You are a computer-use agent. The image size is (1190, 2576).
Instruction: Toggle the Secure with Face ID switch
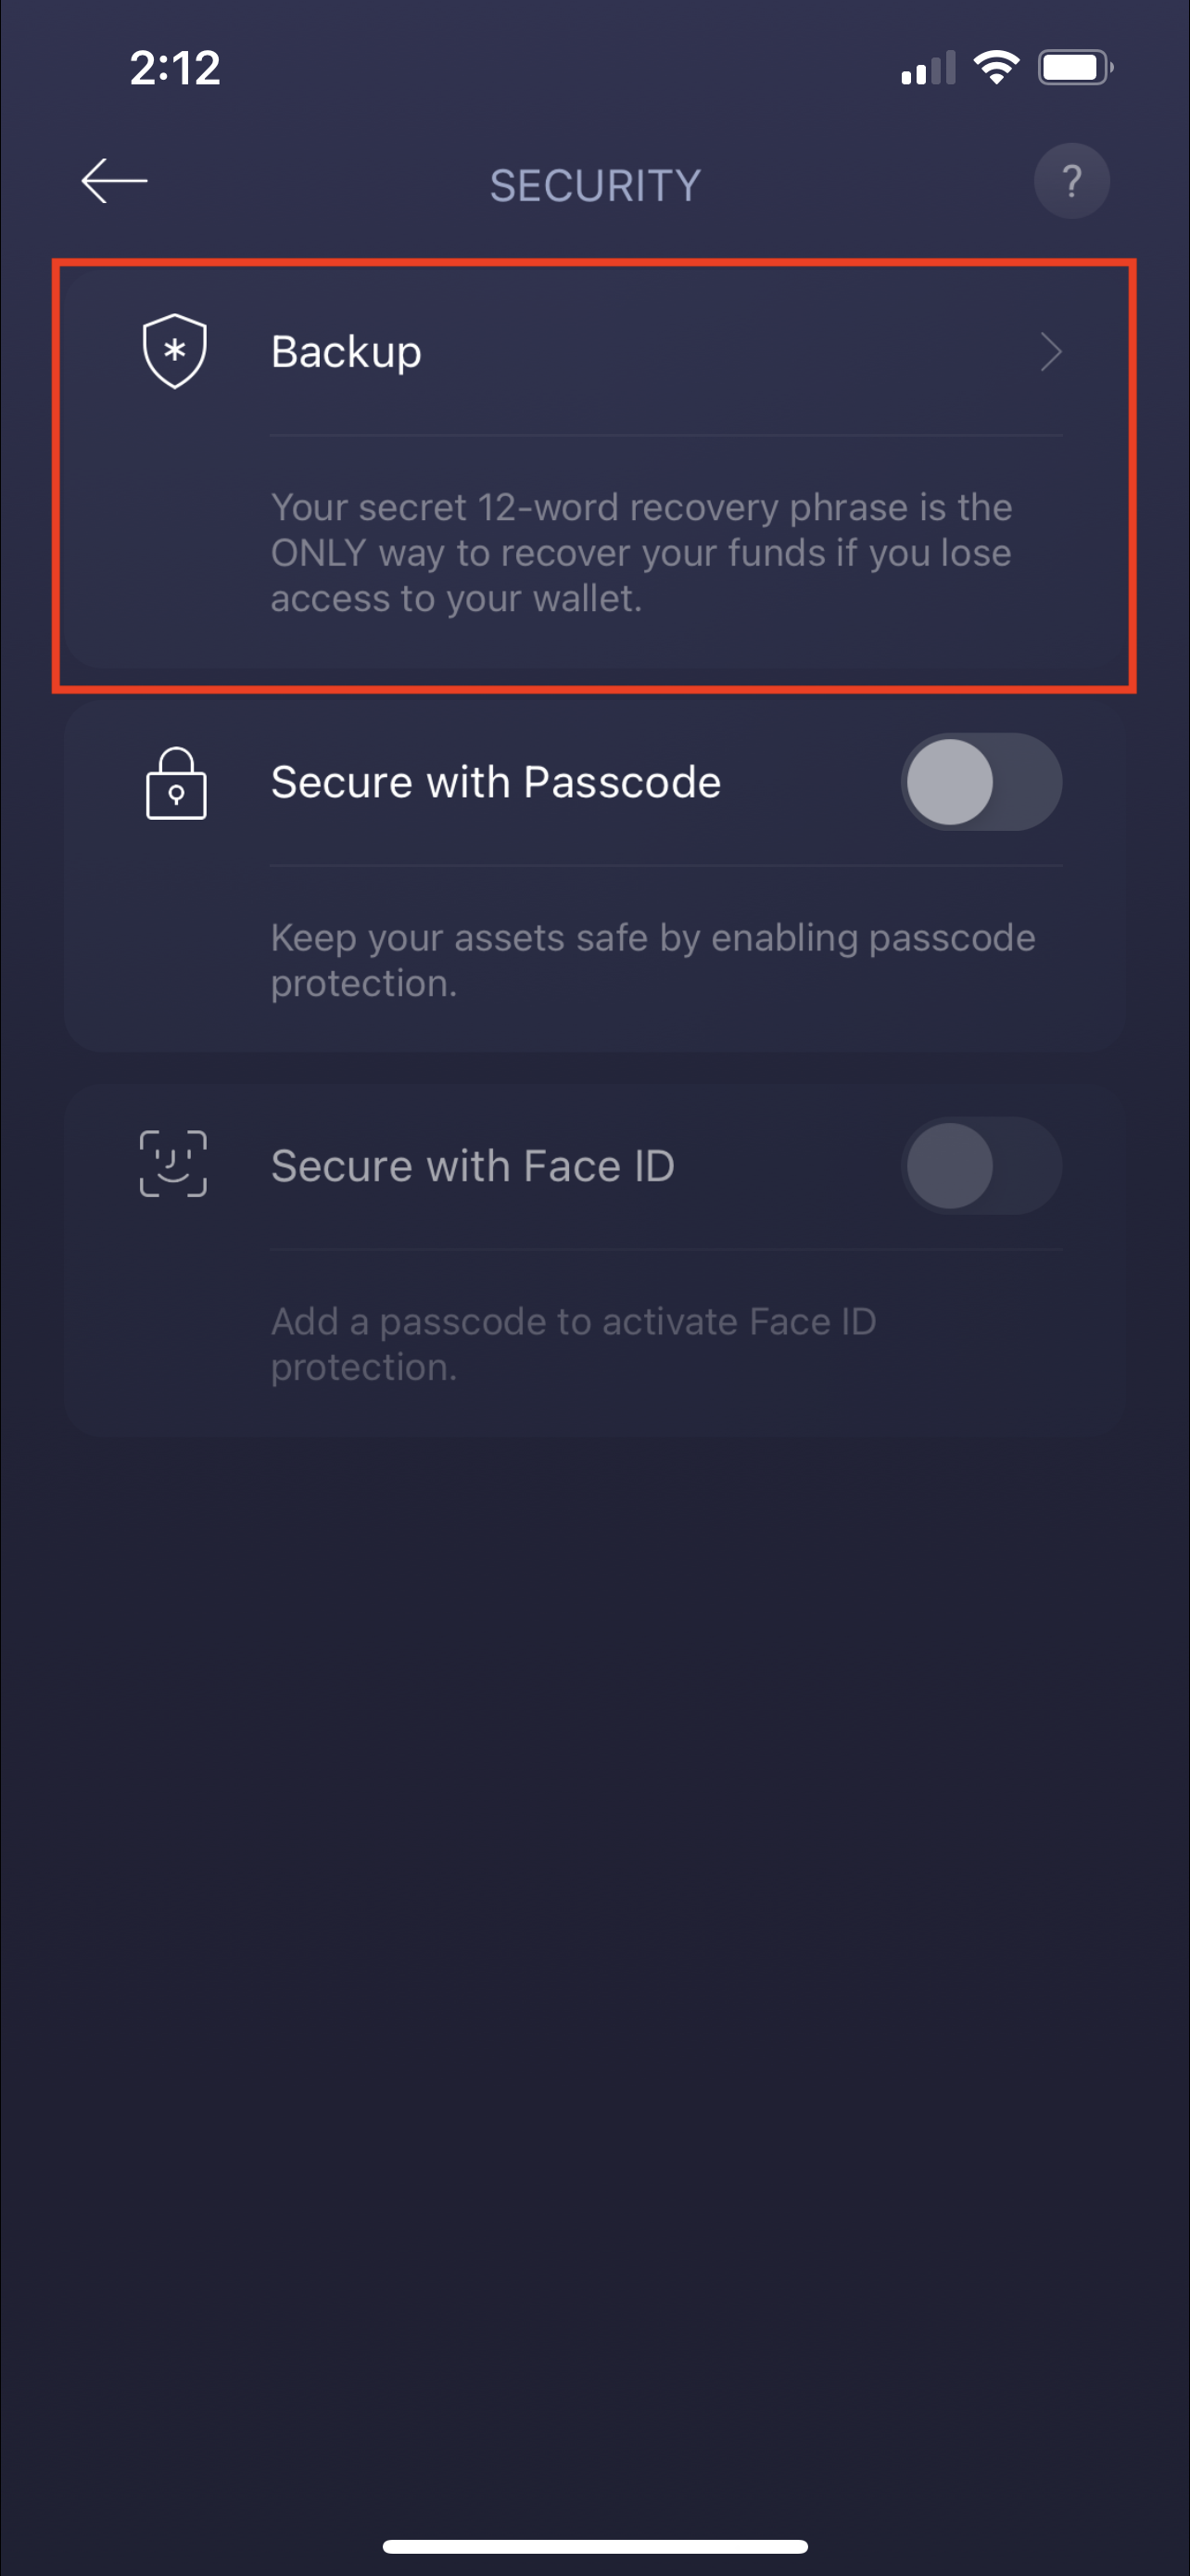[981, 1166]
